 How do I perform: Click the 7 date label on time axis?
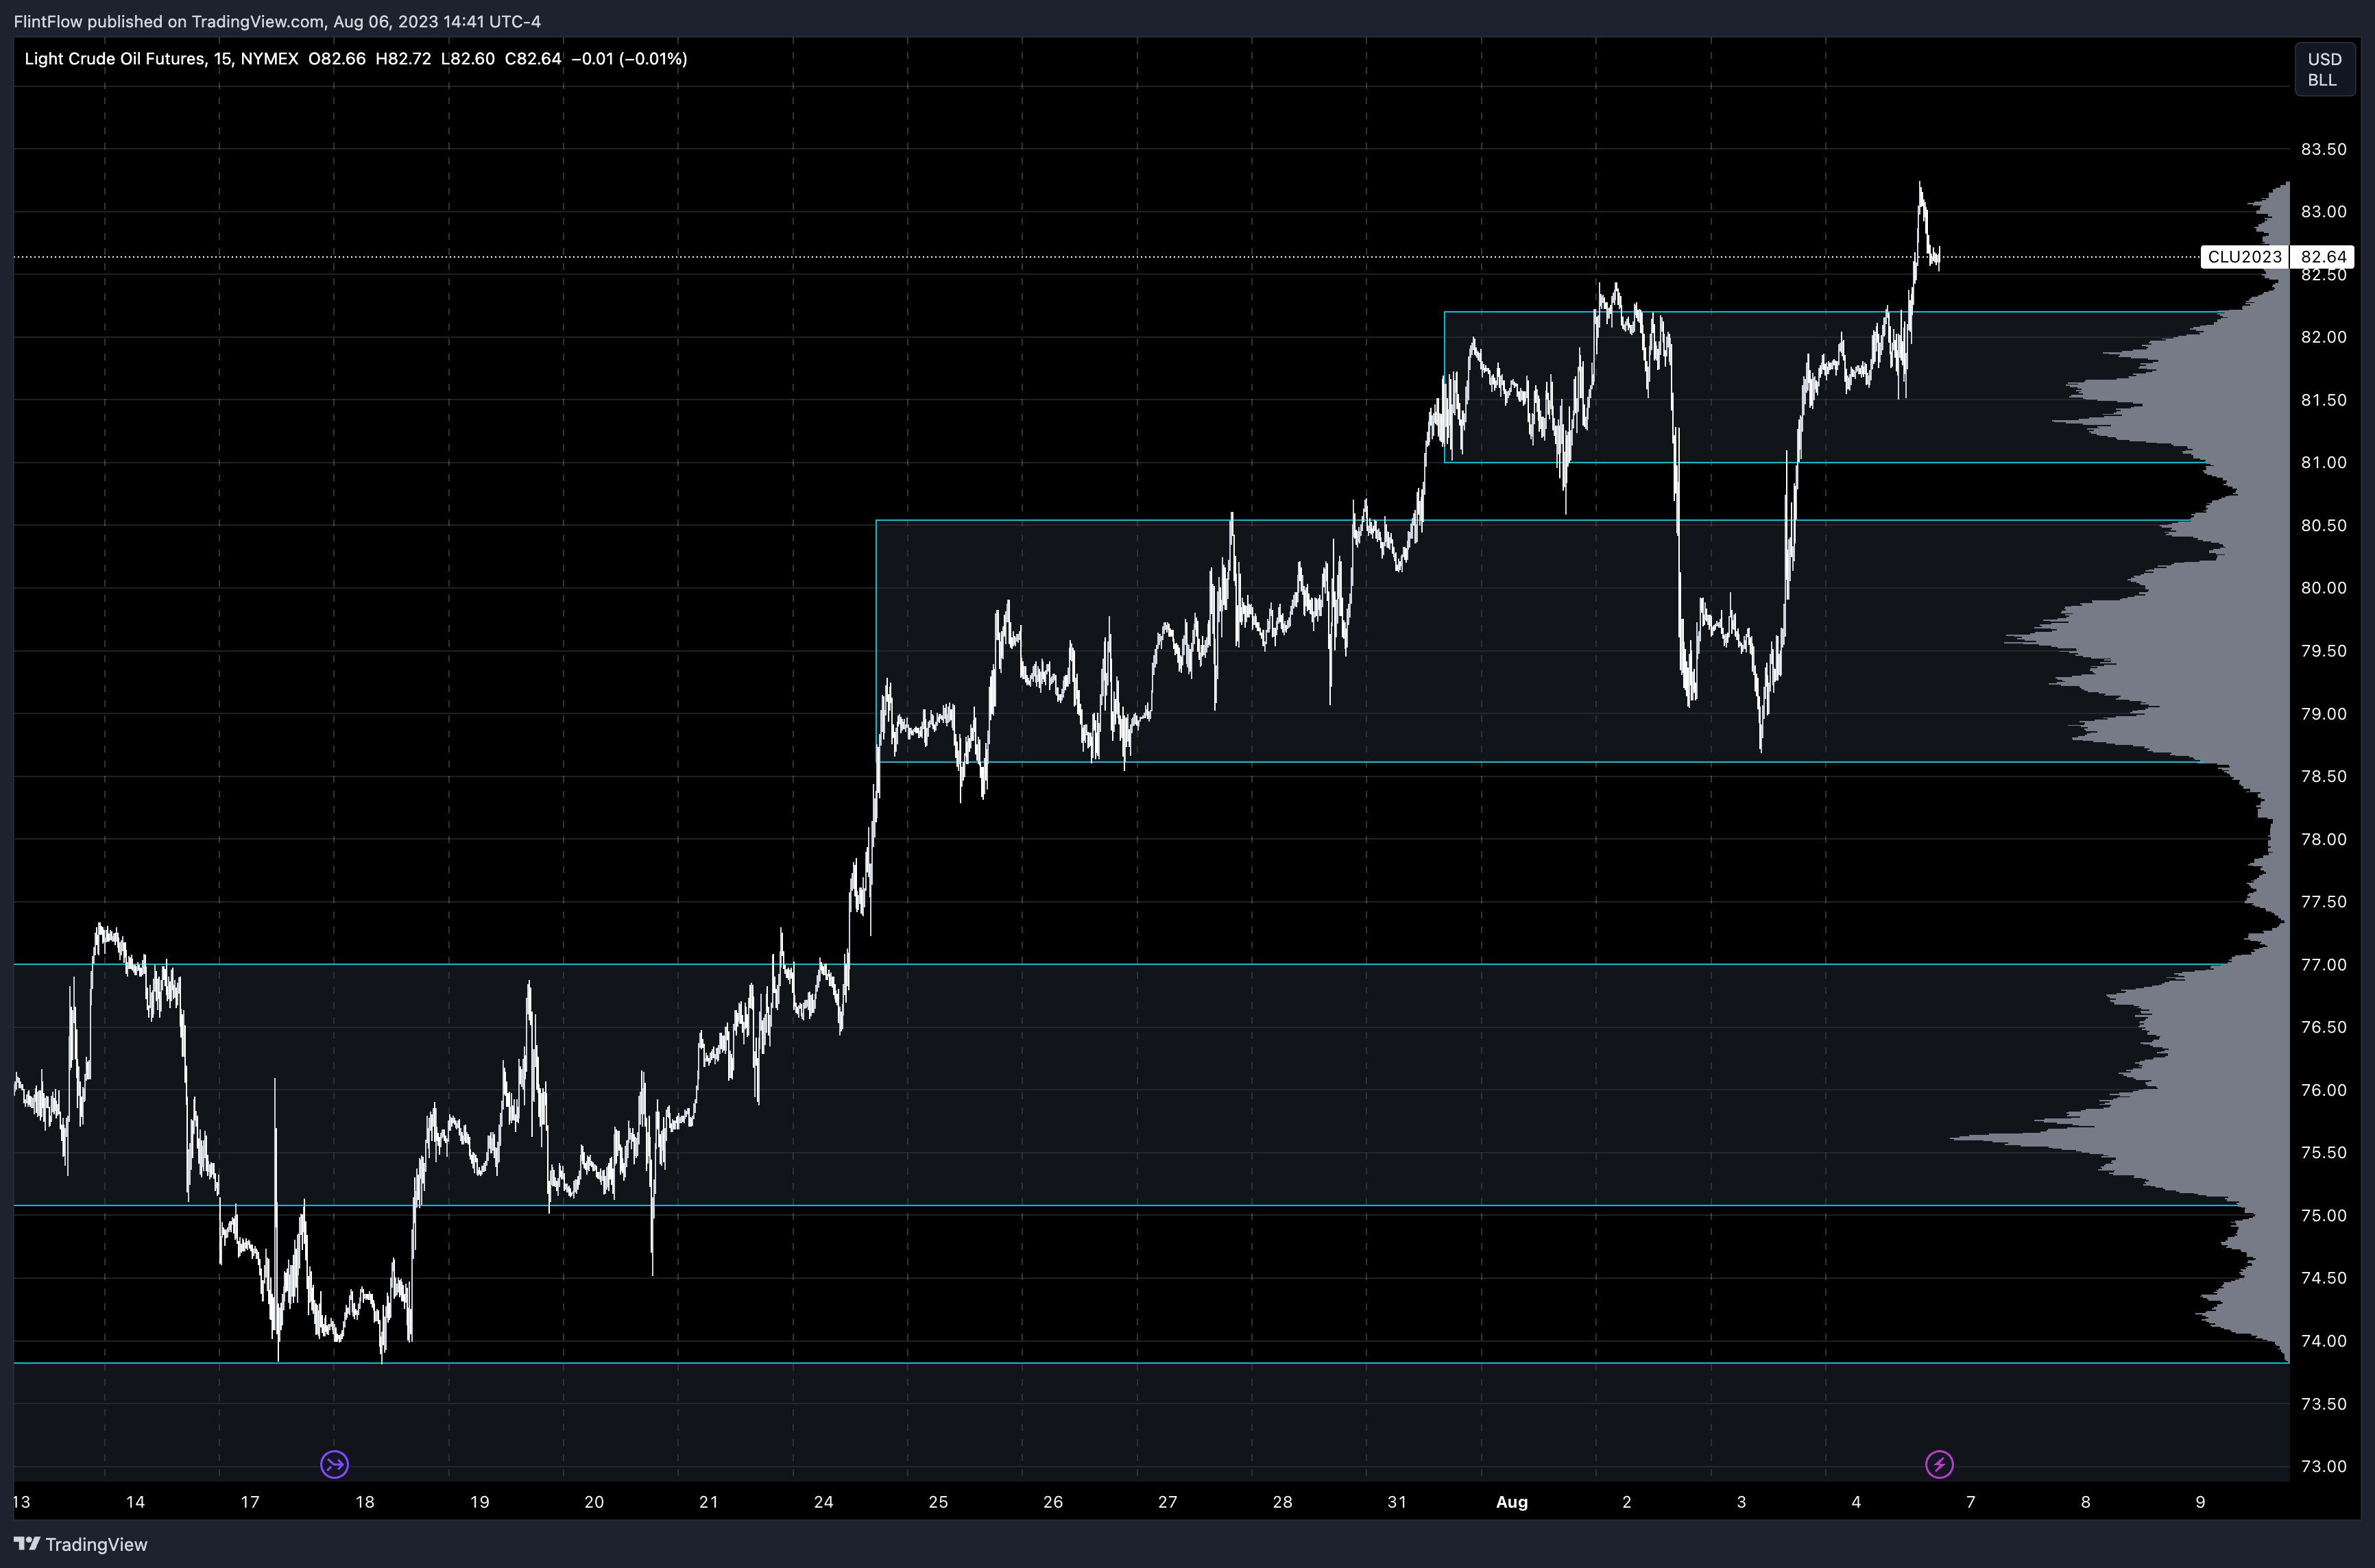click(1971, 1502)
